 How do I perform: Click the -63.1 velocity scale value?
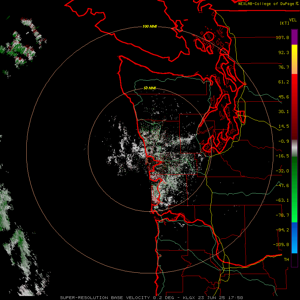pos(282,200)
